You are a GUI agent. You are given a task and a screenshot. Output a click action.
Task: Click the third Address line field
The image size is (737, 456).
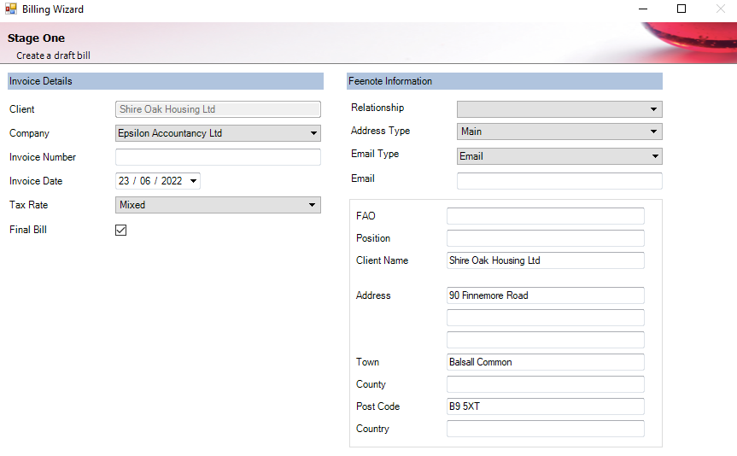(x=545, y=340)
